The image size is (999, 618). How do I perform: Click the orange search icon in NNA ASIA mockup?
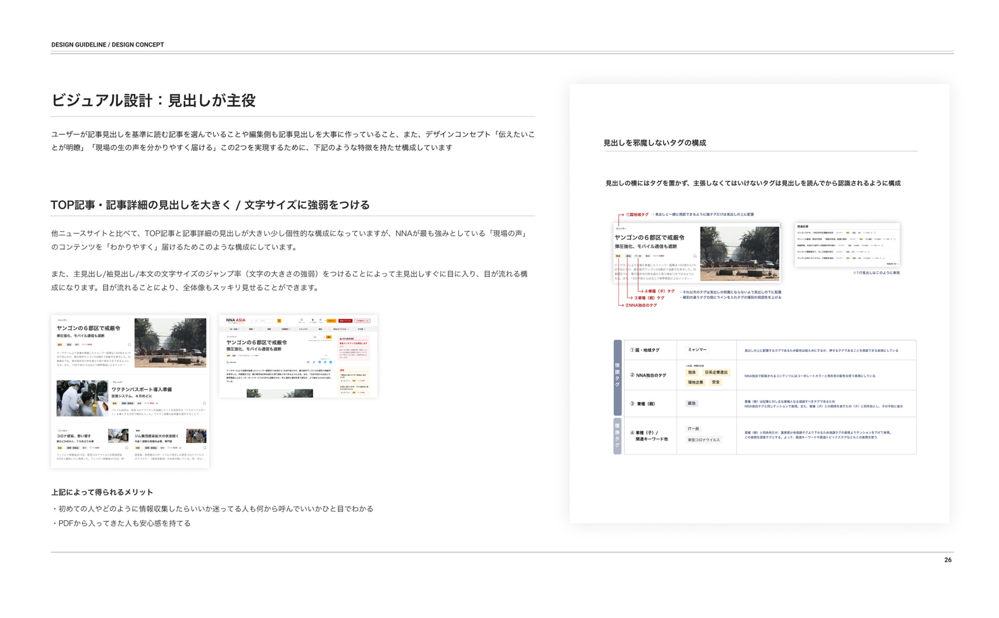pyautogui.click(x=279, y=321)
